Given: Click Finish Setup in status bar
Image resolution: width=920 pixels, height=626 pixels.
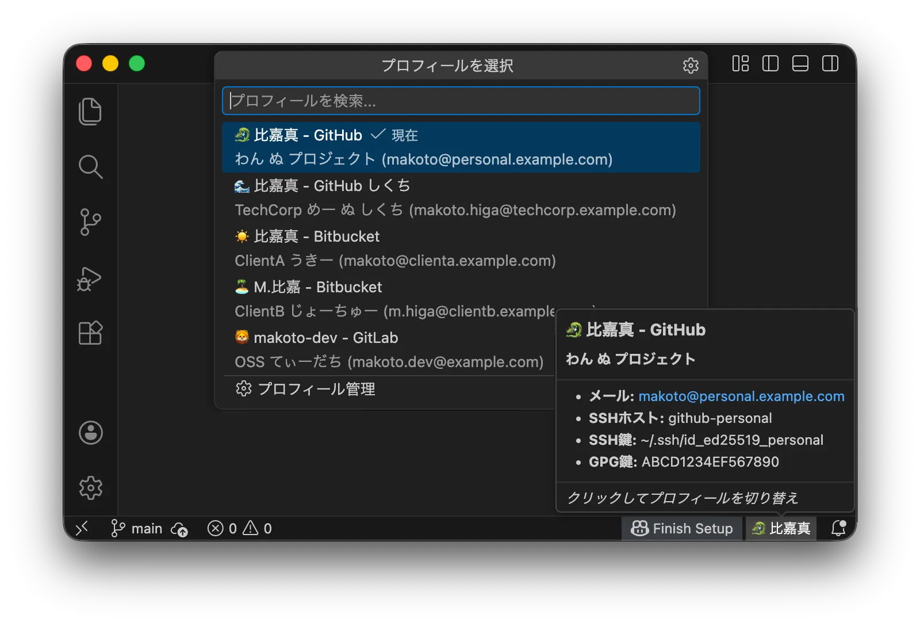Looking at the screenshot, I should point(682,528).
